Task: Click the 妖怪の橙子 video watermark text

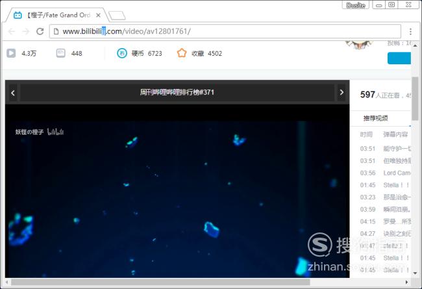Action: click(29, 132)
